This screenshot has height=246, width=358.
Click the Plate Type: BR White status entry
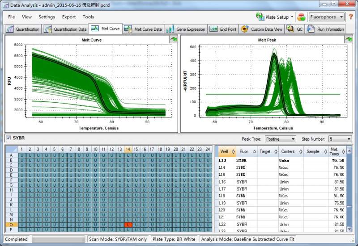click(x=174, y=239)
